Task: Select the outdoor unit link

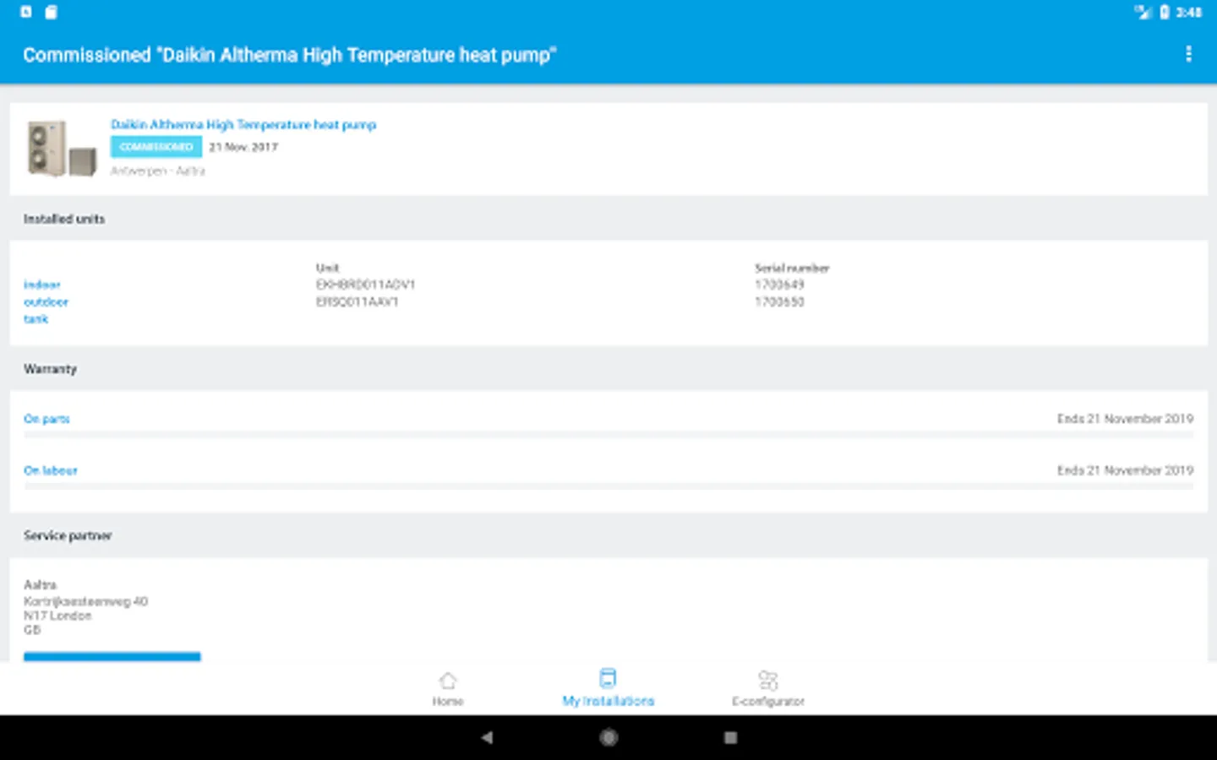Action: point(46,301)
